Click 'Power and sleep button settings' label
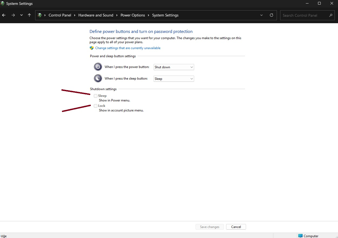The height and width of the screenshot is (238, 338). [113, 56]
